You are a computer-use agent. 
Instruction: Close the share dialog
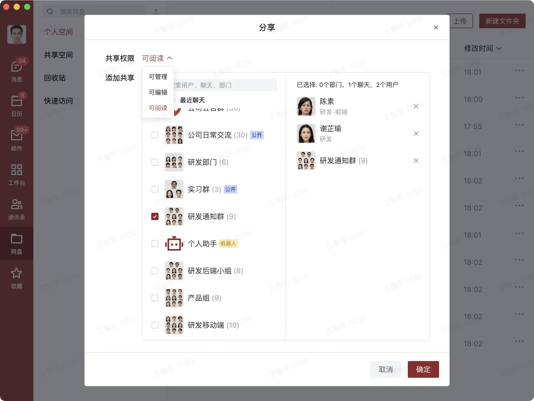pyautogui.click(x=436, y=27)
